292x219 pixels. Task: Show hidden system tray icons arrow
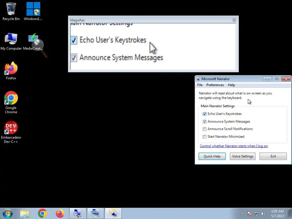pyautogui.click(x=242, y=214)
